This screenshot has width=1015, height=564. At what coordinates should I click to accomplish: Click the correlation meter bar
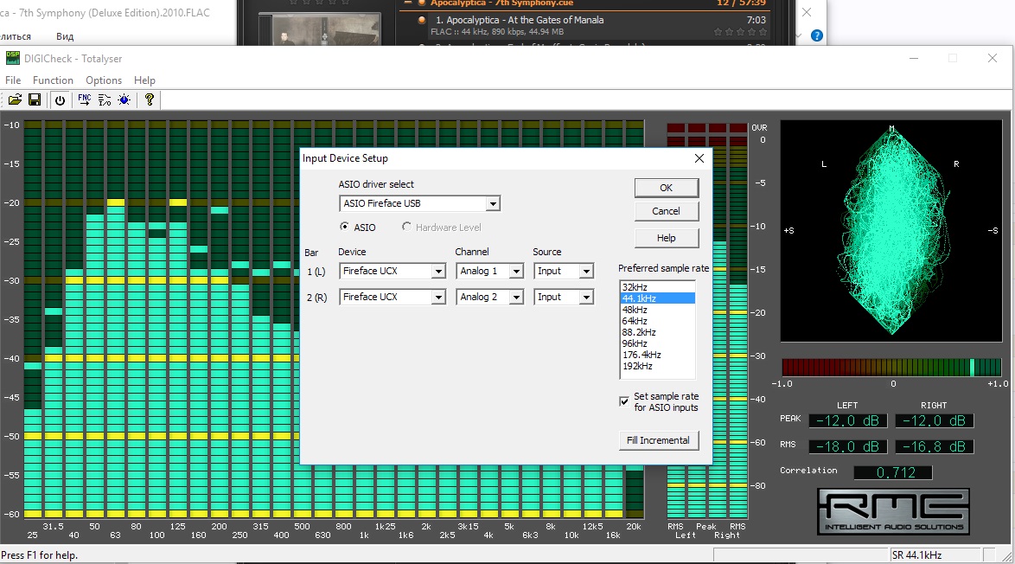coord(891,367)
